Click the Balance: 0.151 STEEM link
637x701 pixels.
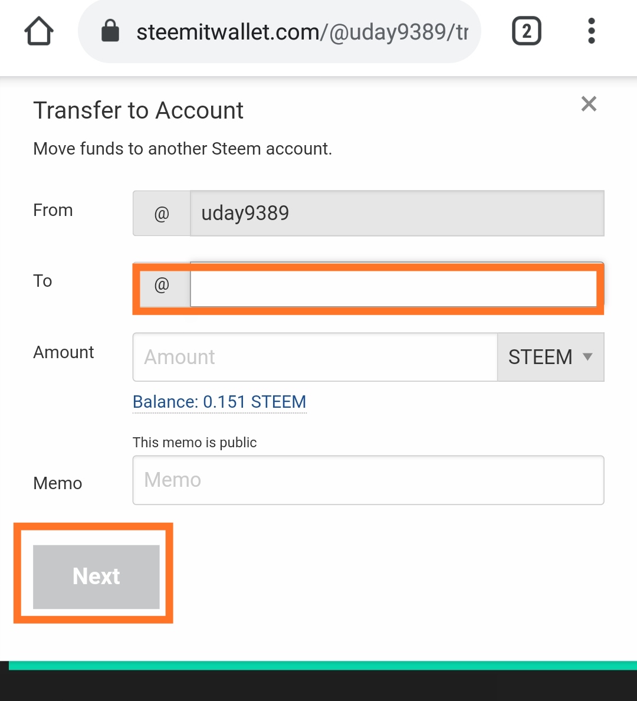(x=219, y=402)
